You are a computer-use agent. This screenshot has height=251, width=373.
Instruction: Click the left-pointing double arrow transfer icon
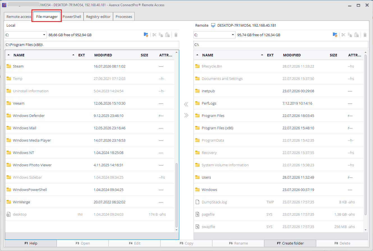(186, 105)
